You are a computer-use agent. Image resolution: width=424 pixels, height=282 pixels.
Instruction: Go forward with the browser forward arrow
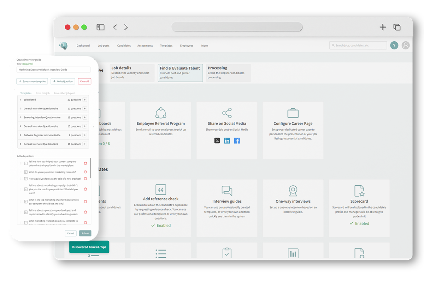click(x=126, y=27)
